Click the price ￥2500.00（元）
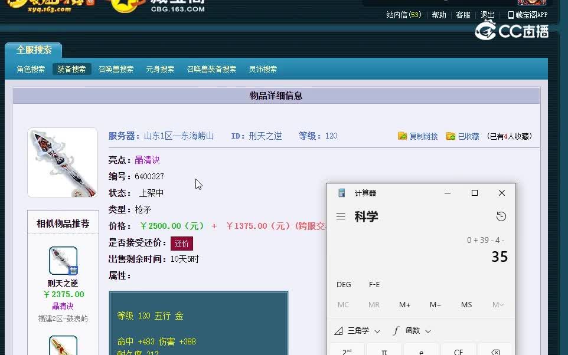This screenshot has height=355, width=568. coord(172,226)
